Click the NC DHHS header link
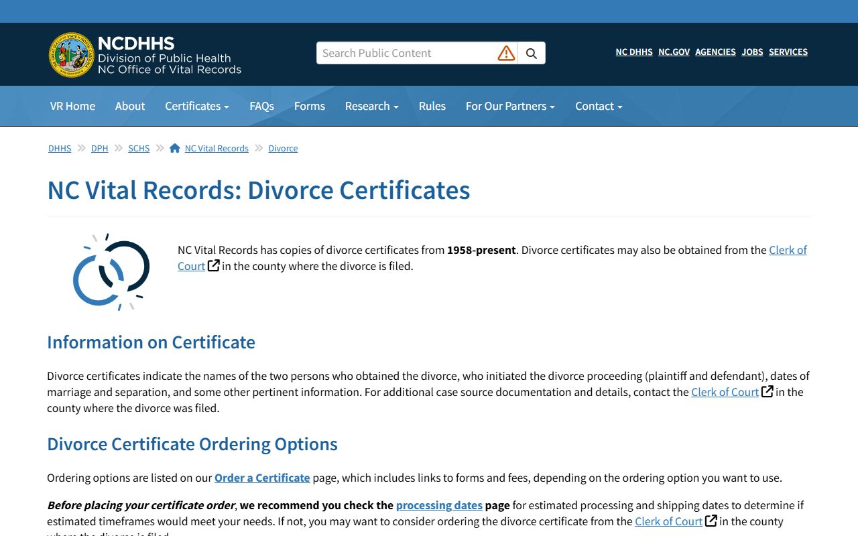Image resolution: width=858 pixels, height=536 pixels. (x=634, y=52)
